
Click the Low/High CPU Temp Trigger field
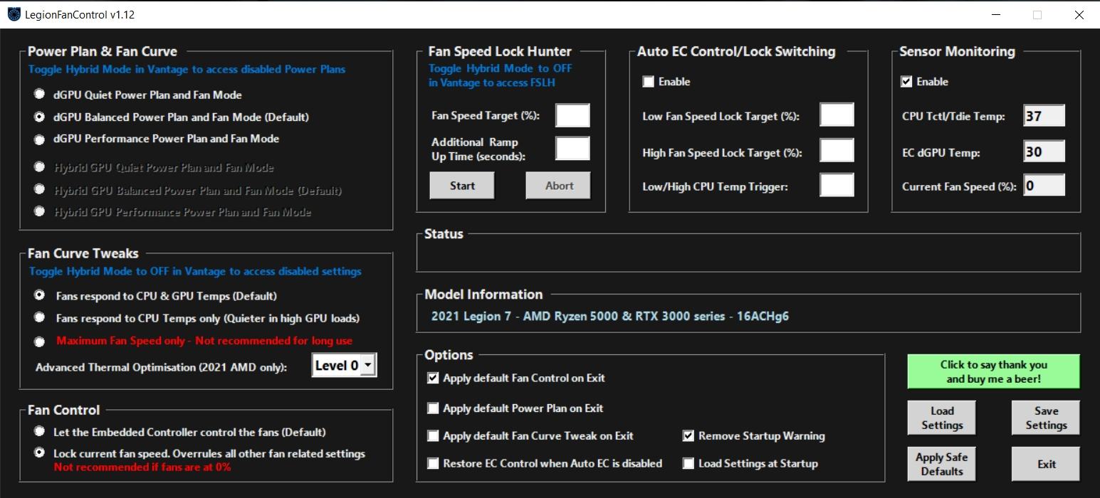click(x=837, y=186)
